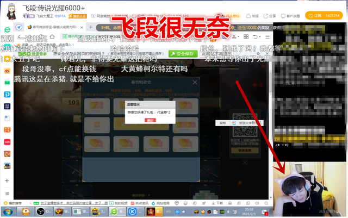Click the first voucher card in top row
Image resolution: width=348 pixels, height=218 pixels.
(x=97, y=106)
